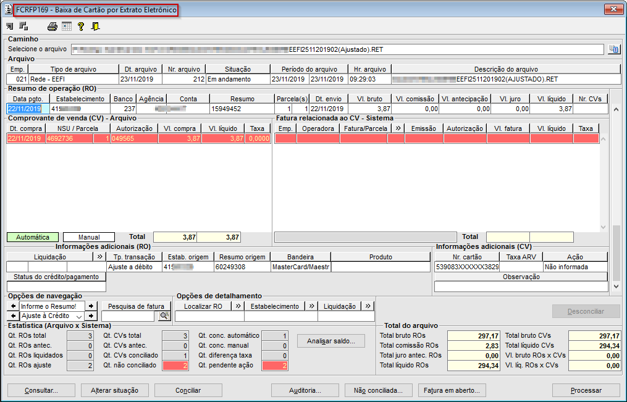Open help with yellow question mark
Image resolution: width=627 pixels, height=402 pixels.
coord(81,27)
